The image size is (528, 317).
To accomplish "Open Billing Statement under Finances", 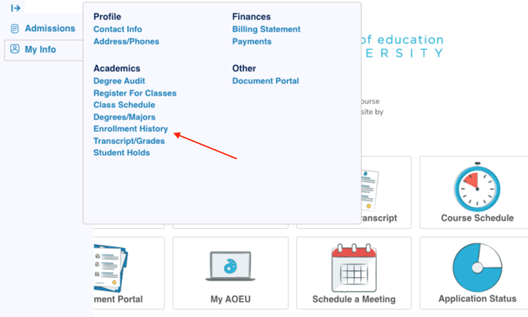I will tap(266, 29).
